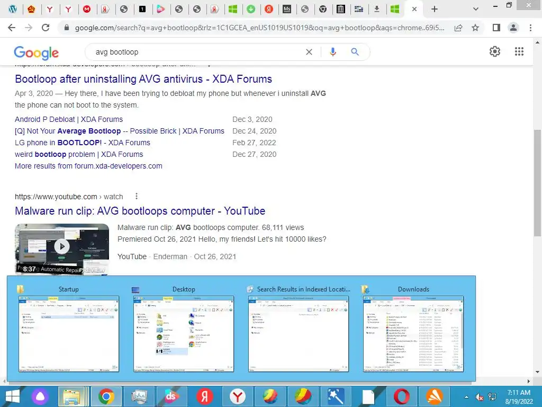Clear the search query with the X
The image size is (542, 407).
[x=309, y=52]
